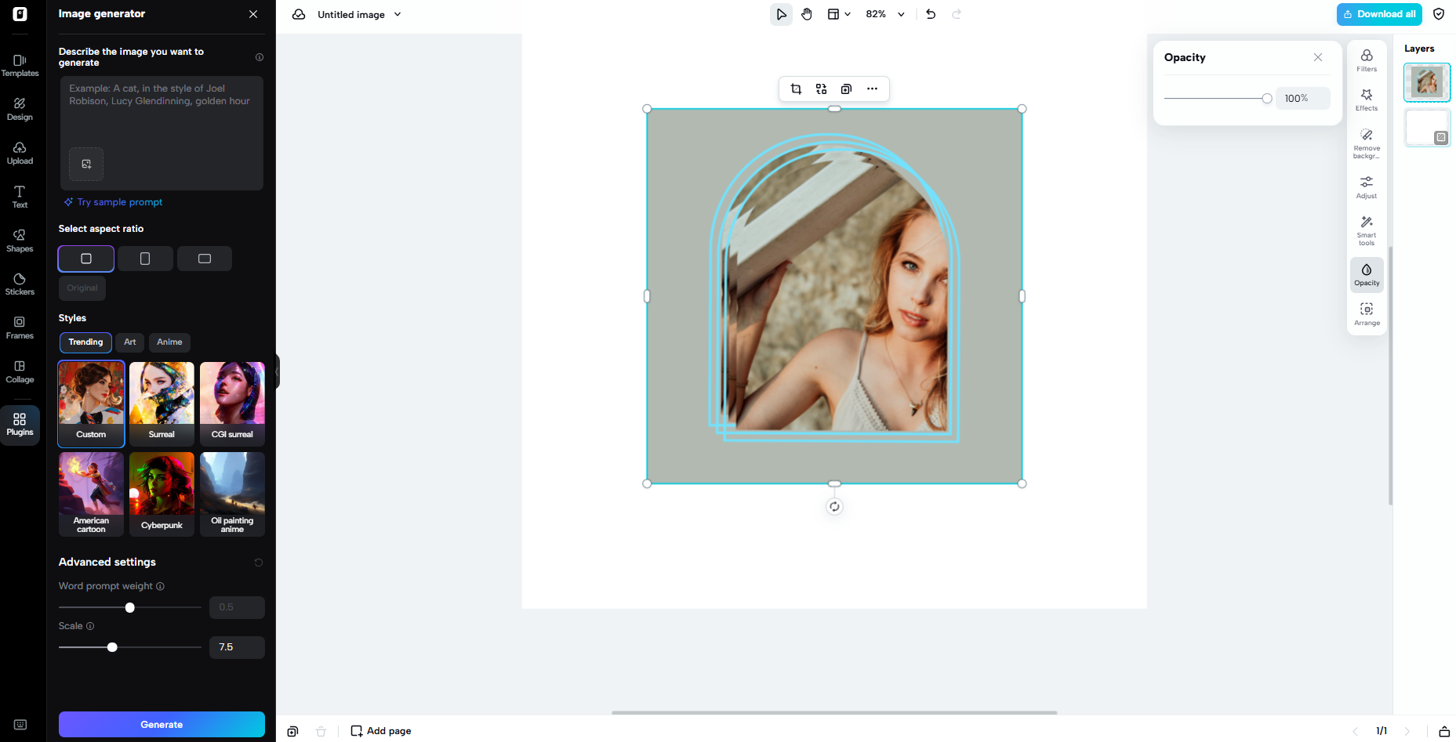Select the Crop tool above the image
Screen dimensions: 1456x742
(796, 89)
